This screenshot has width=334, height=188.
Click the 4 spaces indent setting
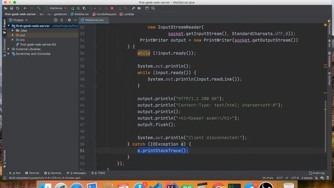307,178
